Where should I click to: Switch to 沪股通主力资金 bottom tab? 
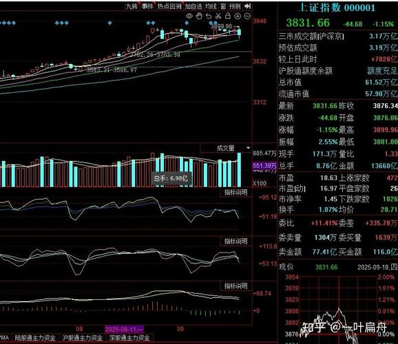click(x=82, y=338)
